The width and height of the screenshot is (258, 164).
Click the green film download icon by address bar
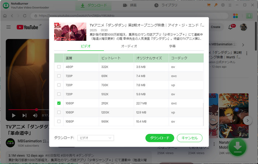pyautogui.click(x=249, y=16)
